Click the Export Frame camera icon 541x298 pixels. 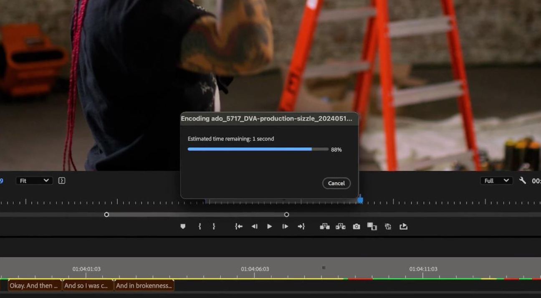[356, 226]
